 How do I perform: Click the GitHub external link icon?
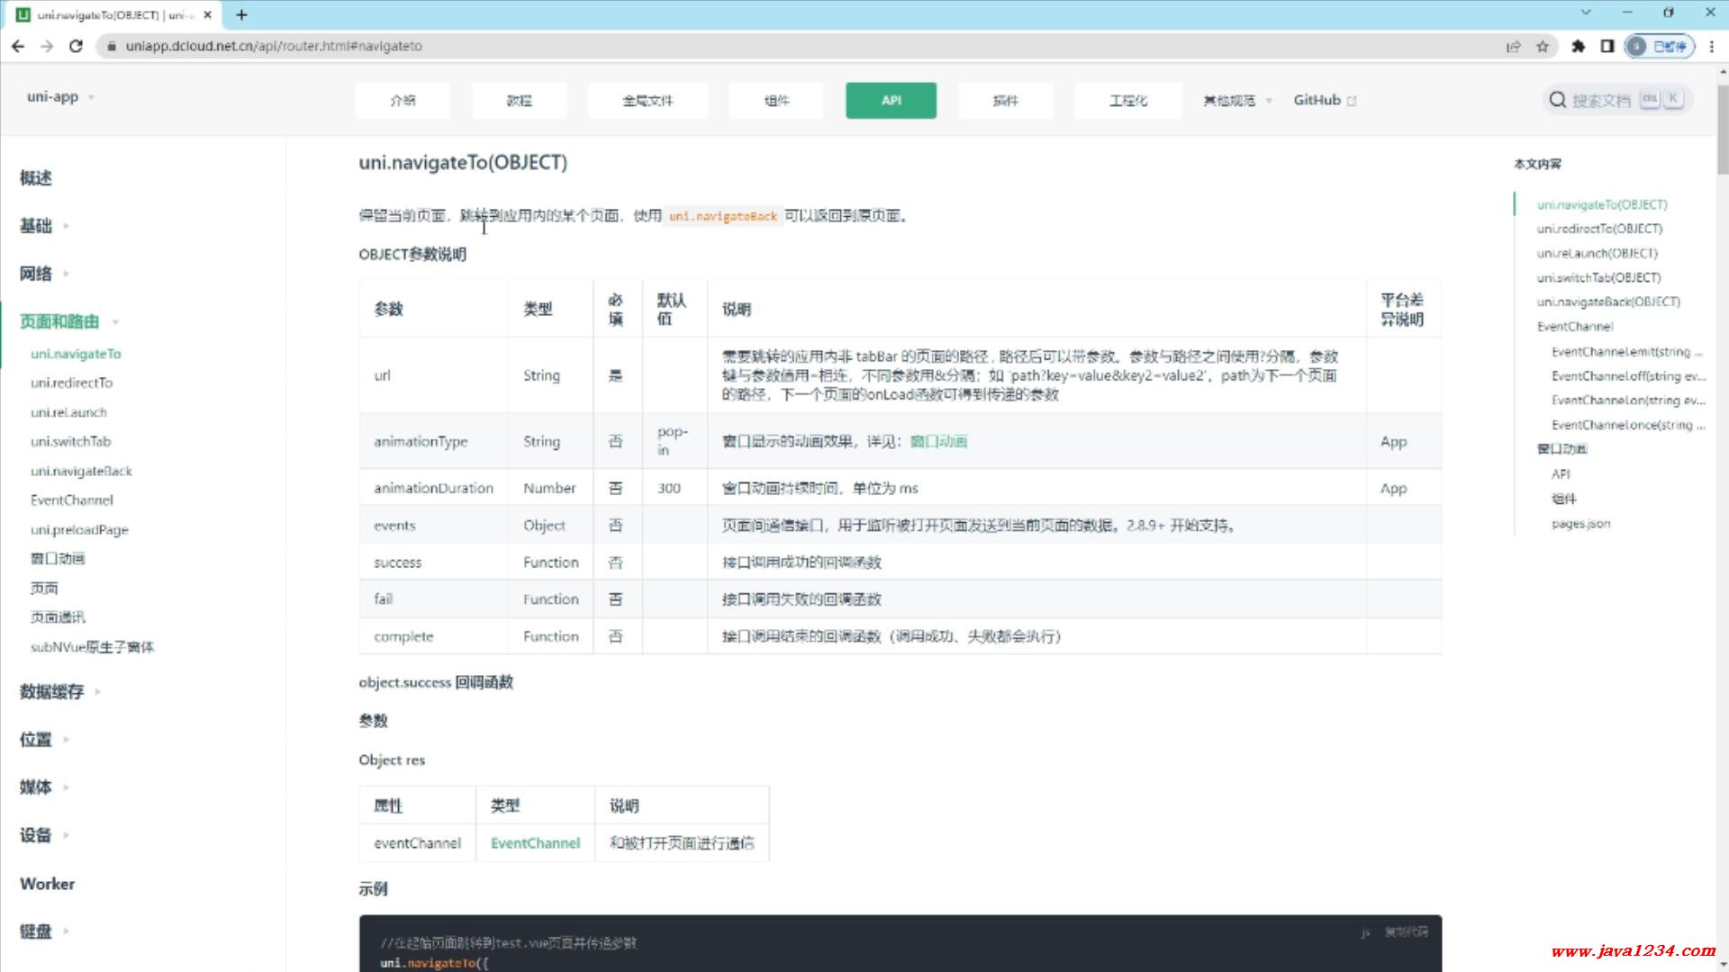(x=1352, y=101)
